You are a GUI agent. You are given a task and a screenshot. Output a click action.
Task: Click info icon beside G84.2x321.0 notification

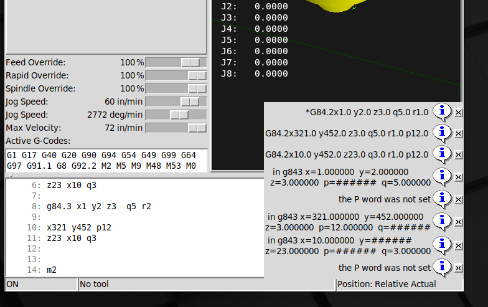442,133
